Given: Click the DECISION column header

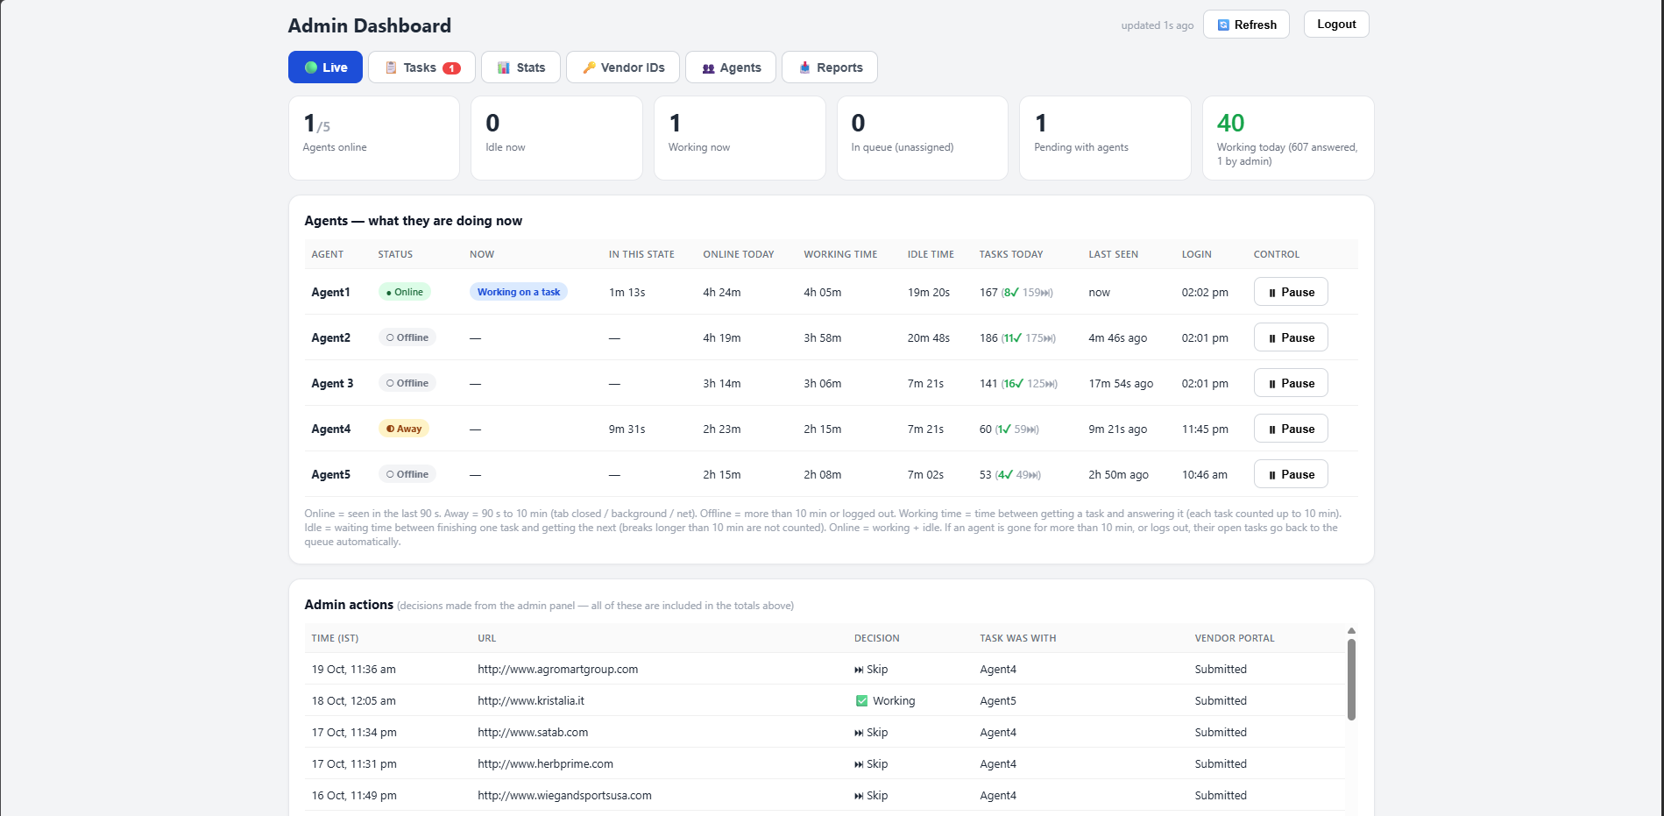Looking at the screenshot, I should (877, 638).
